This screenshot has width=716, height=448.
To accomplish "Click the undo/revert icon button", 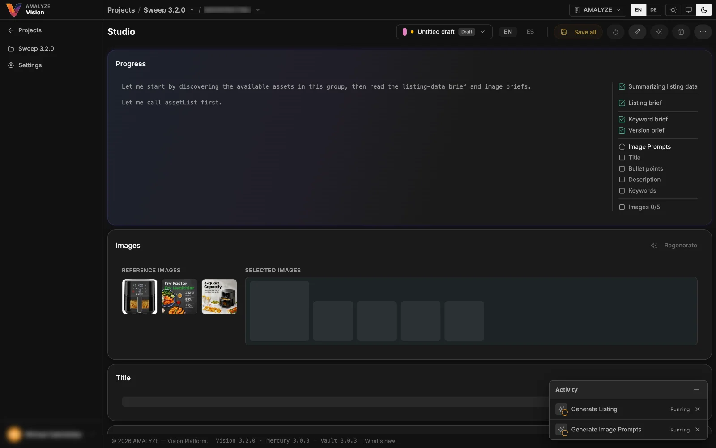I will click(x=615, y=32).
